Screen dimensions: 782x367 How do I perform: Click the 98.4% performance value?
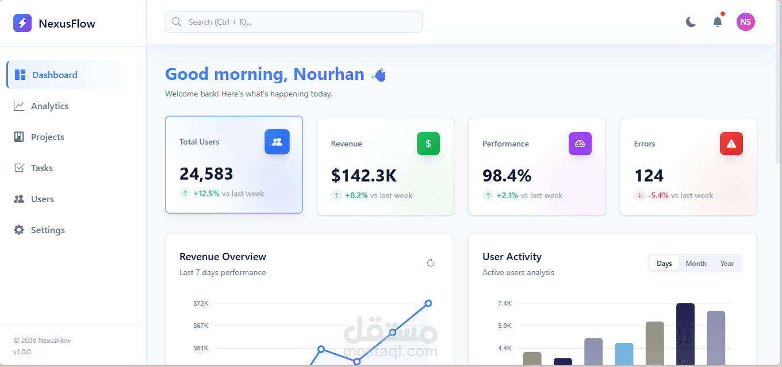click(507, 175)
